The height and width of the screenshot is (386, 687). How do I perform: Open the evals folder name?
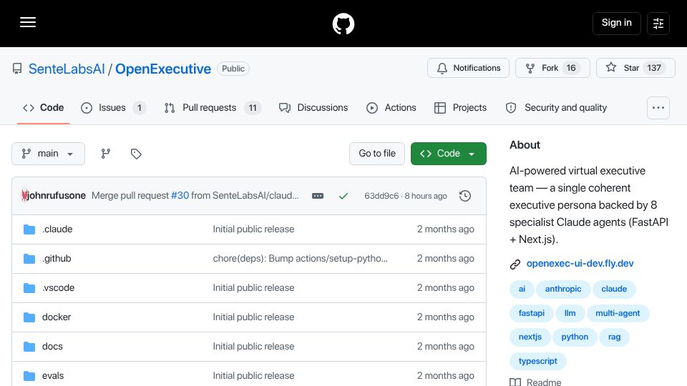pos(53,376)
